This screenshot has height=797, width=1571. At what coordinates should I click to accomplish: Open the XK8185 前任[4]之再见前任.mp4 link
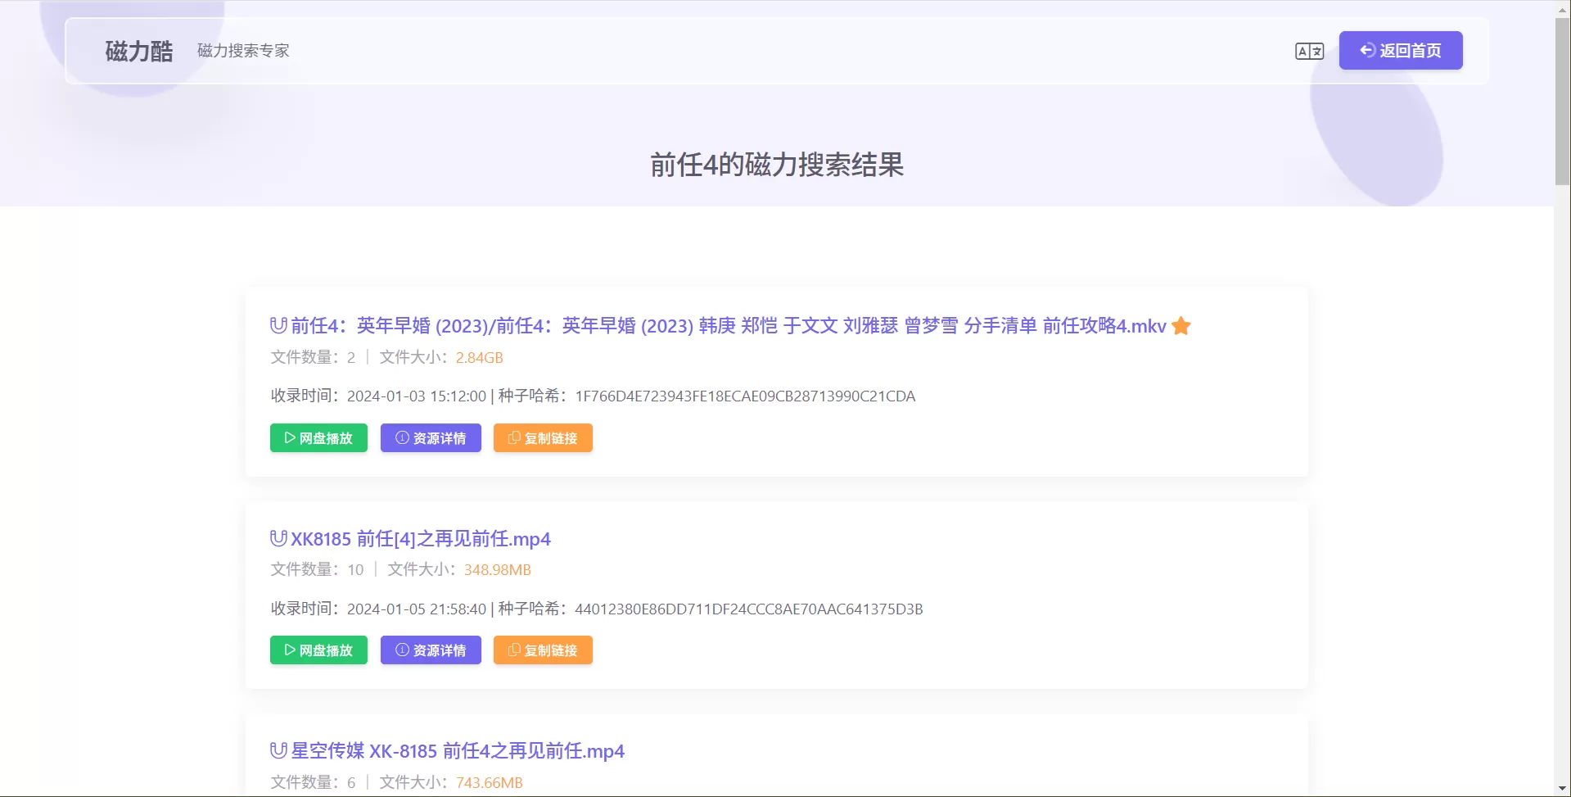420,538
